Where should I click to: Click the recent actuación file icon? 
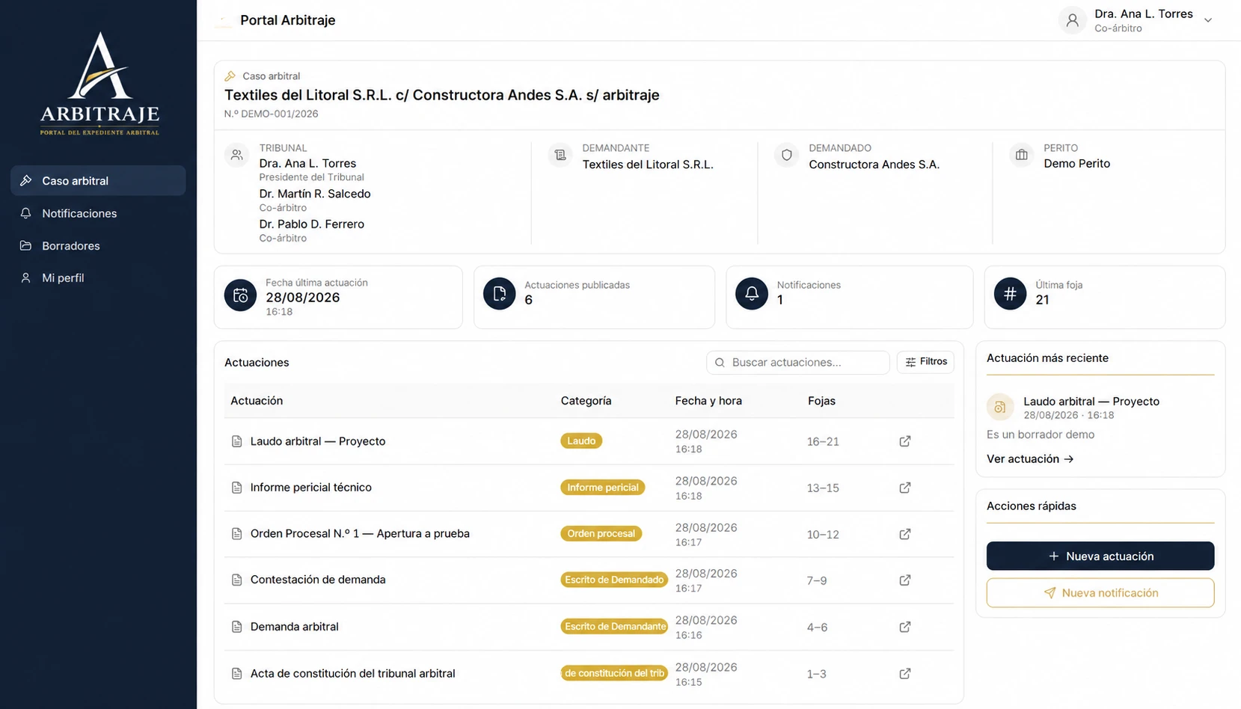(1000, 408)
